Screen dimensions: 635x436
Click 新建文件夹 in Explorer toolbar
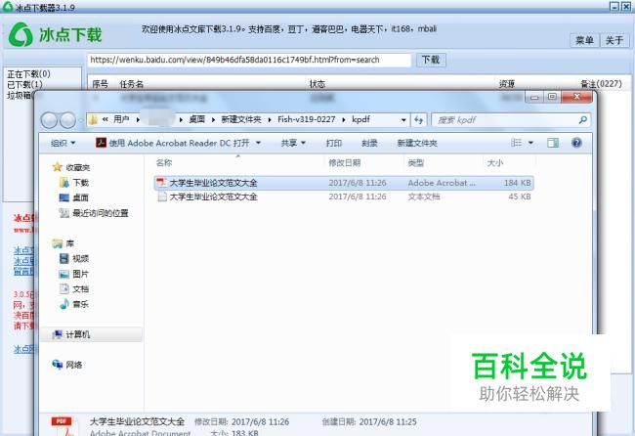pos(417,143)
